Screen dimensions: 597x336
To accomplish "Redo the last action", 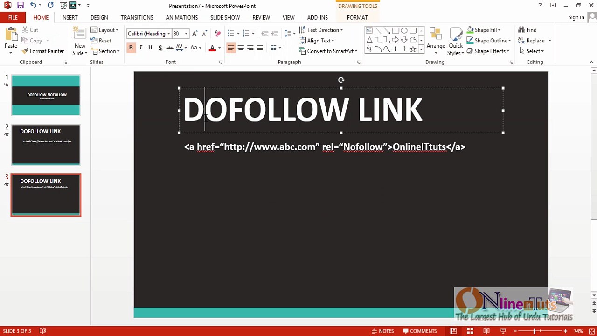I will tap(50, 6).
